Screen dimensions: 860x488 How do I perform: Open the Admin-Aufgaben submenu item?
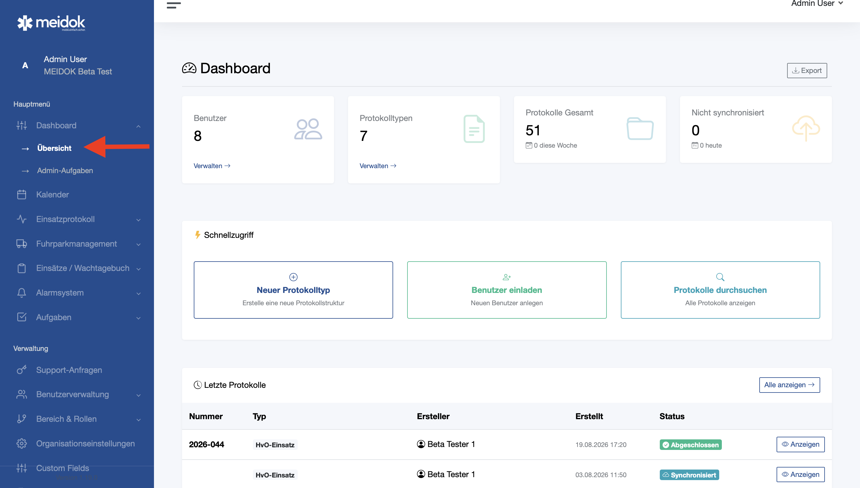point(65,170)
